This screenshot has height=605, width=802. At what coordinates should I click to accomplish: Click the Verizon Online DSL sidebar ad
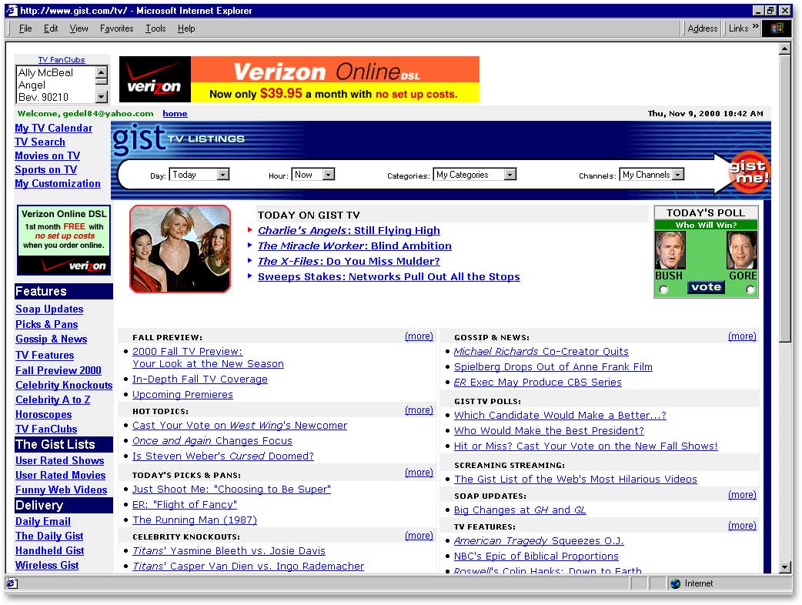click(64, 240)
